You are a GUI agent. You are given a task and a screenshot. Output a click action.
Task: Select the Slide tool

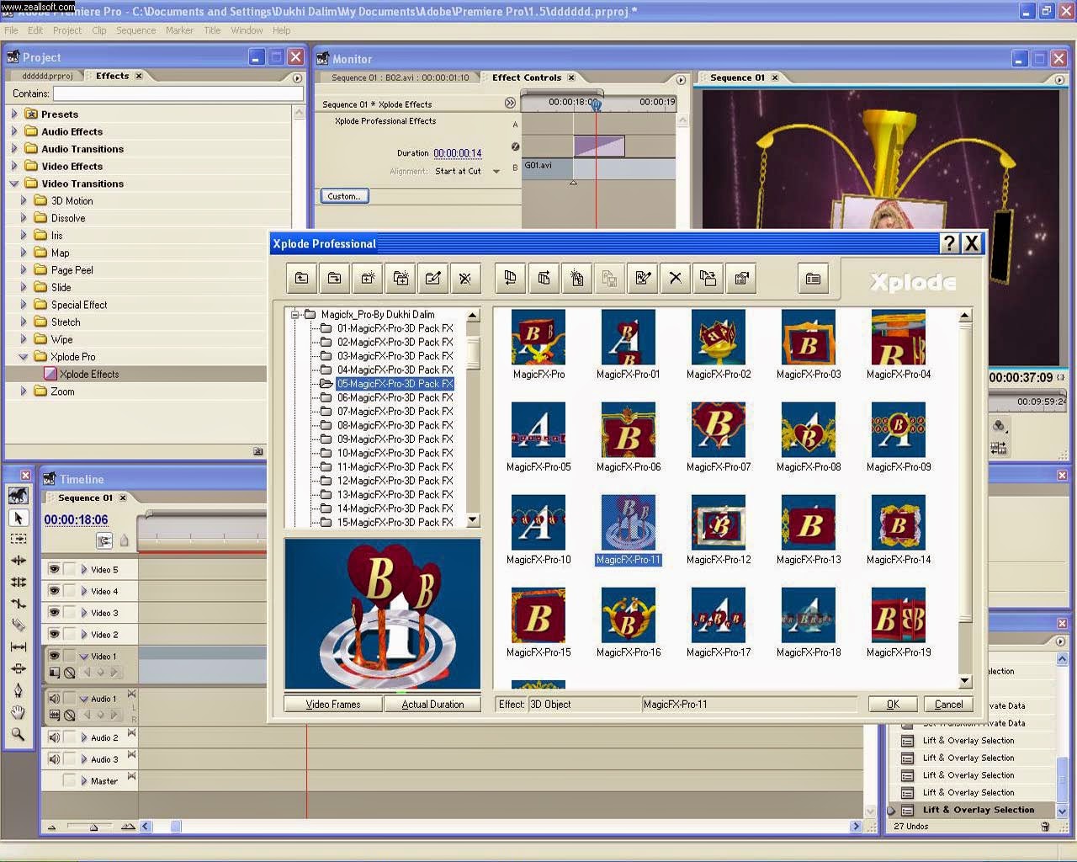pos(19,668)
